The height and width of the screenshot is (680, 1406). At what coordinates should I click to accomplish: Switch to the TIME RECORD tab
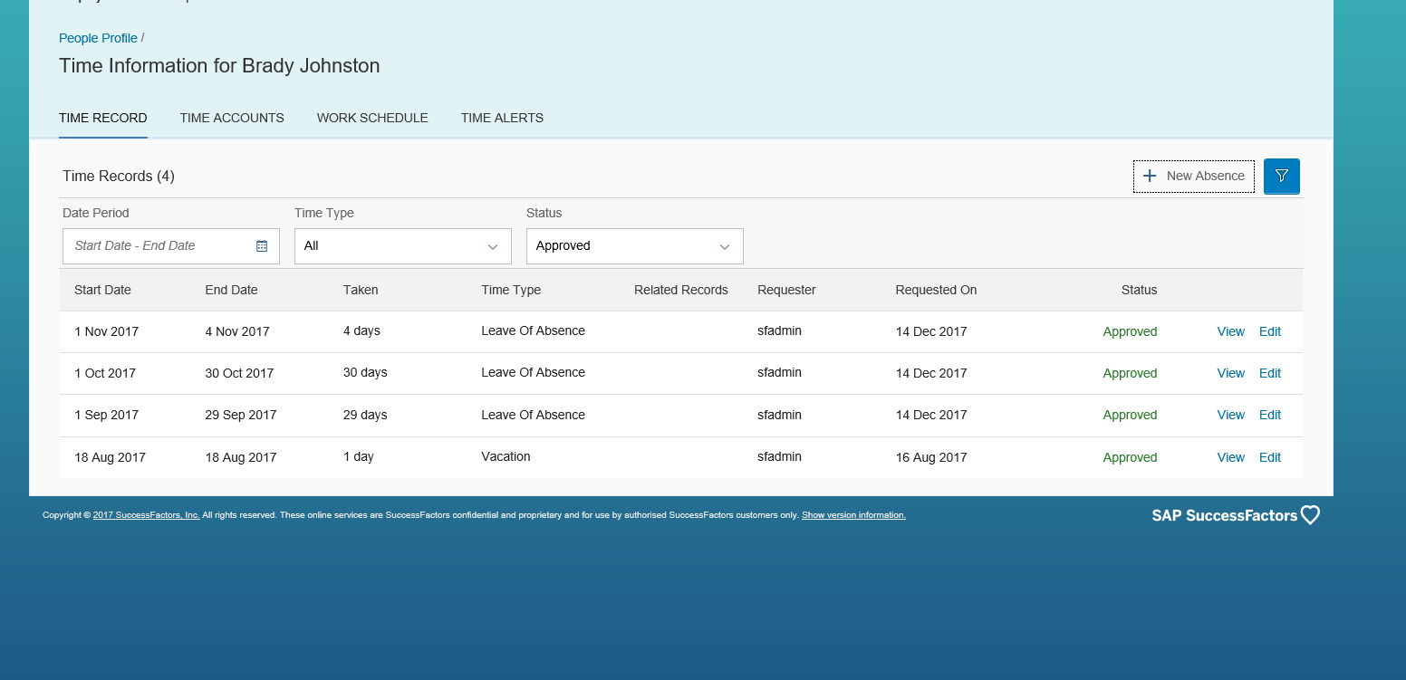pos(103,118)
